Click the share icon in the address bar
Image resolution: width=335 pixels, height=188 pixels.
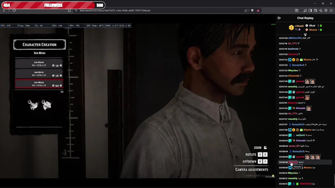coord(246,10)
